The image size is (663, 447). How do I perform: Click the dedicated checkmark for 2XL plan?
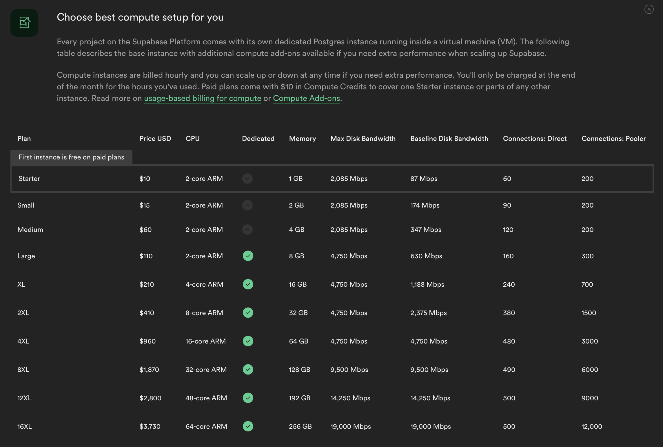[x=248, y=313]
